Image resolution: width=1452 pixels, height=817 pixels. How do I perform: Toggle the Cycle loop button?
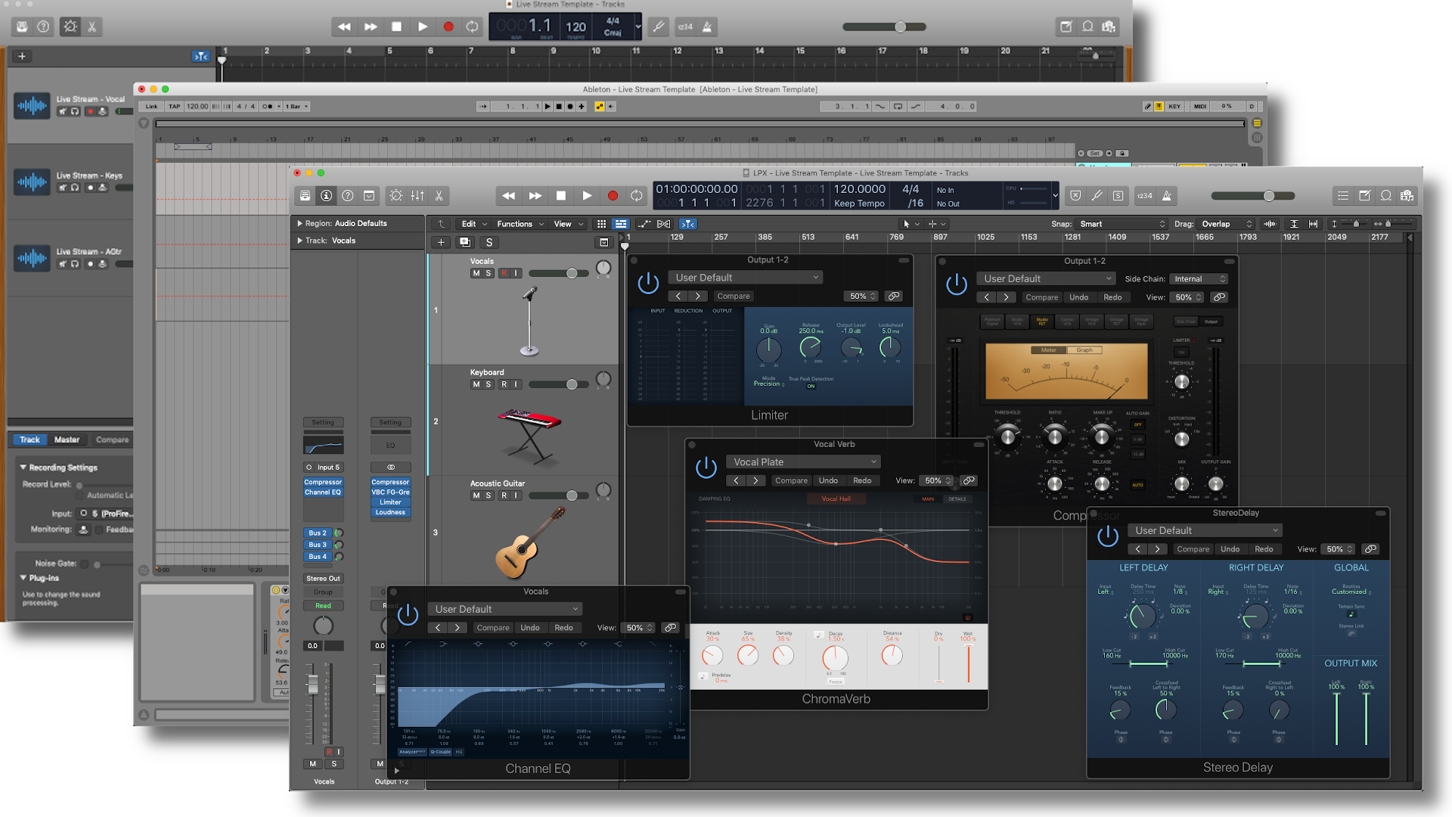(637, 196)
